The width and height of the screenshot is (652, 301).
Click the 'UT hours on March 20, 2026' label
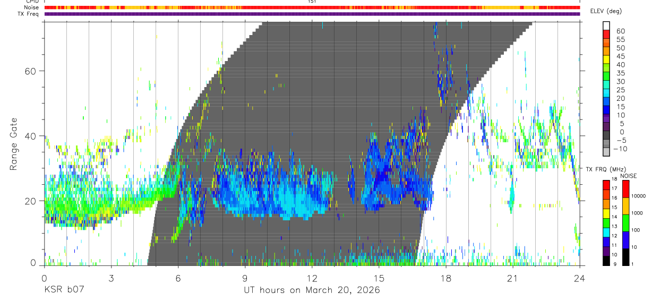click(312, 290)
